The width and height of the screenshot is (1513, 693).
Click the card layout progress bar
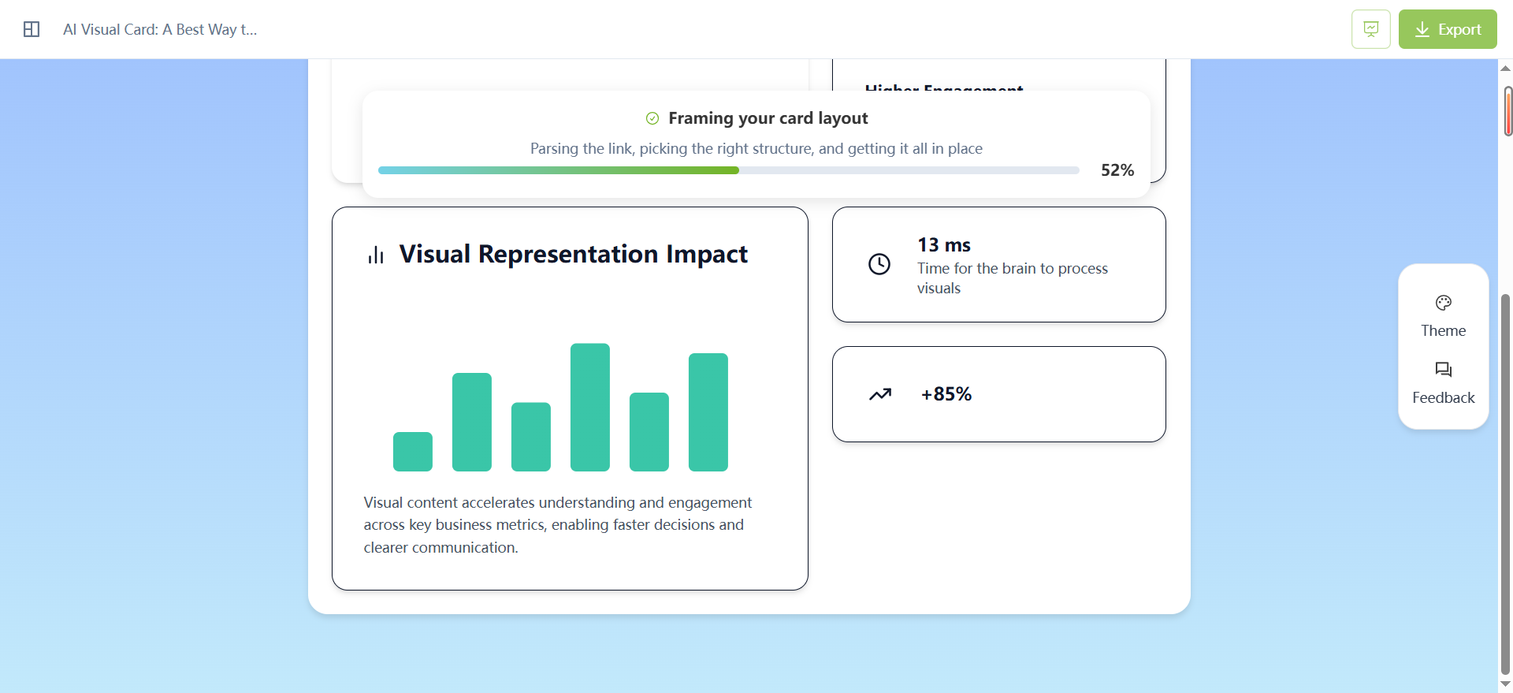click(x=728, y=170)
